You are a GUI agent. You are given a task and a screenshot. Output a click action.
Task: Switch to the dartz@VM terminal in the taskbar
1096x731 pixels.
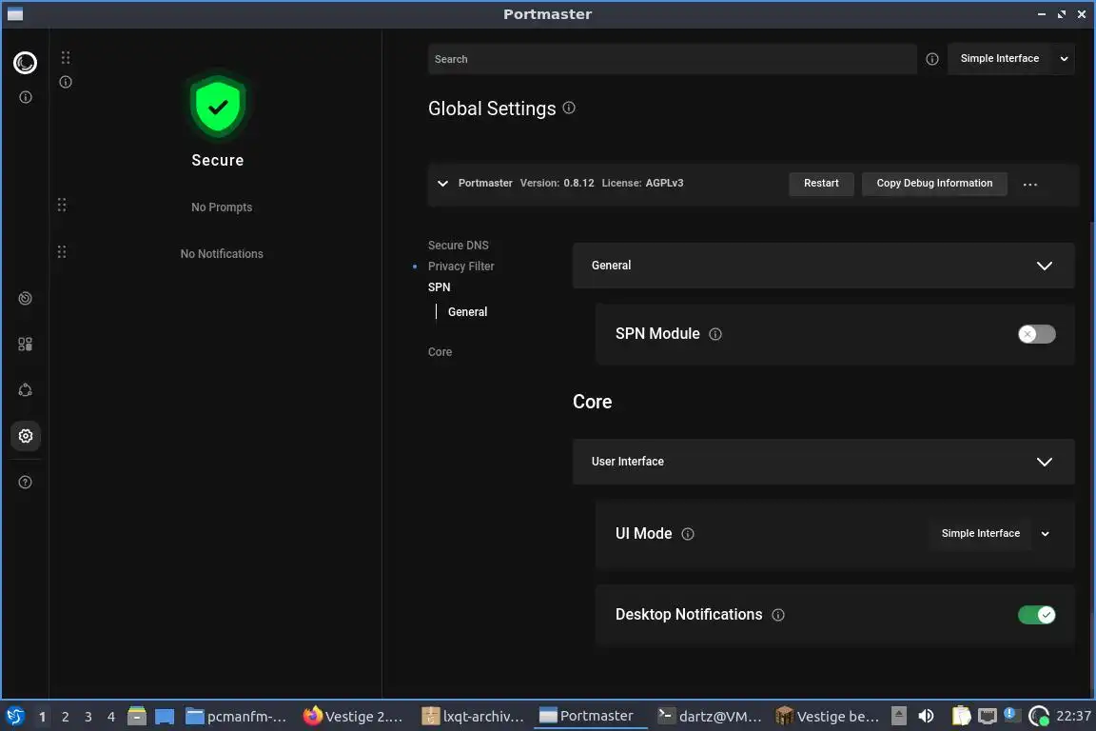[710, 717]
